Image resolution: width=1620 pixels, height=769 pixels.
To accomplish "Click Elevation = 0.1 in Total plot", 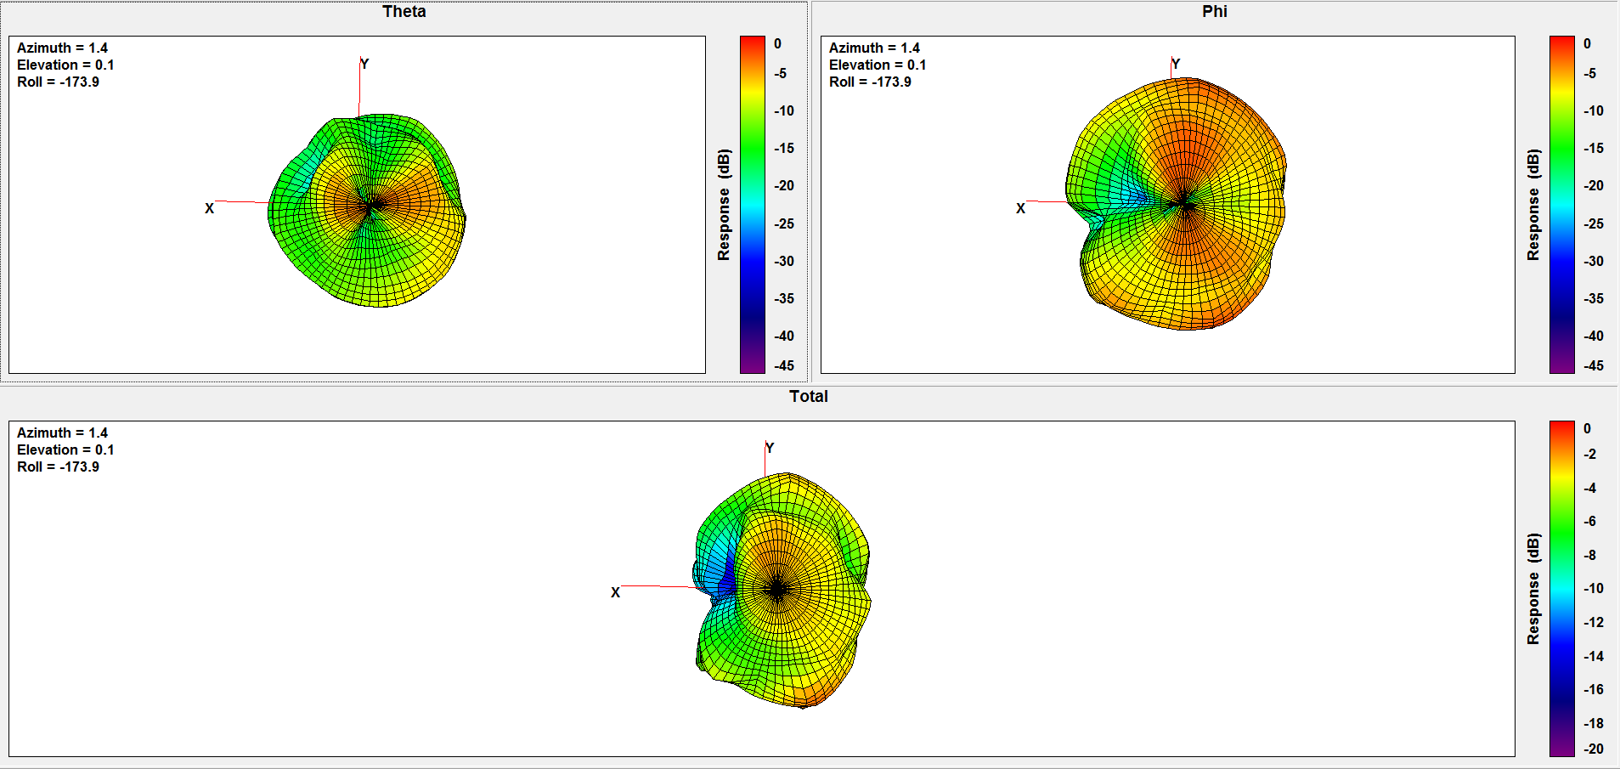I will click(x=65, y=450).
